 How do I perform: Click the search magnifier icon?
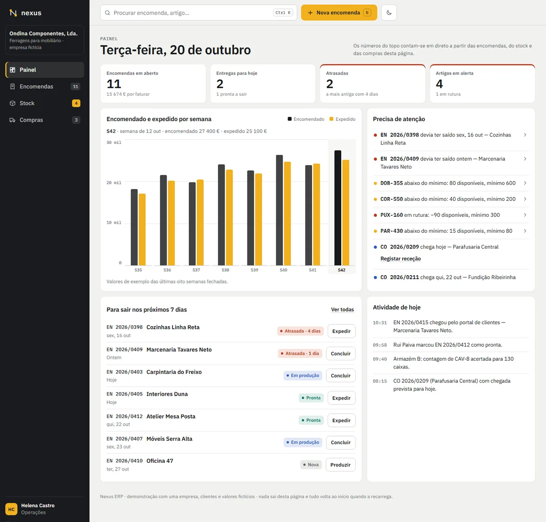pyautogui.click(x=108, y=13)
